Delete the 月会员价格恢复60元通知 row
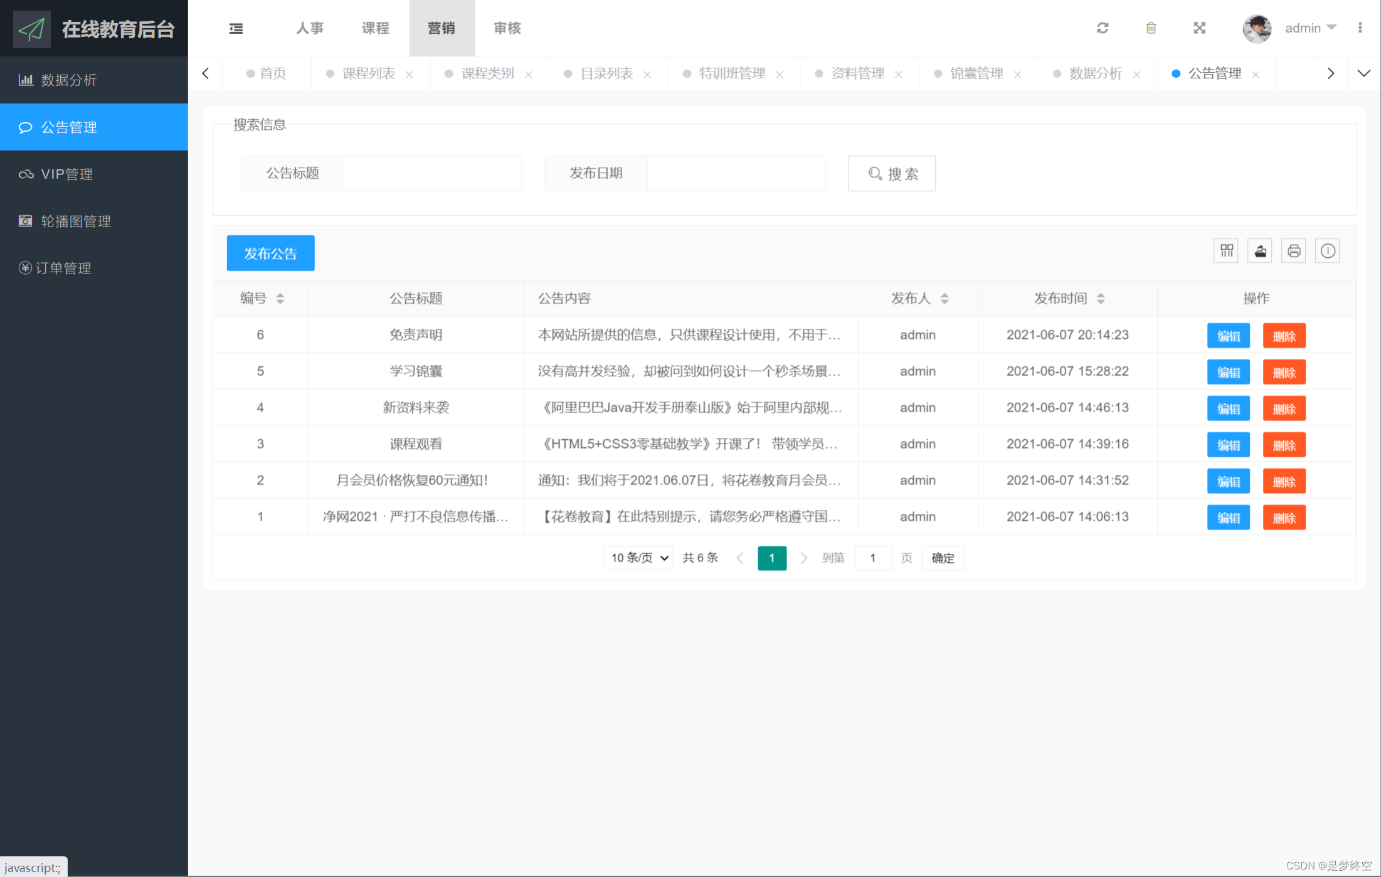 tap(1284, 481)
